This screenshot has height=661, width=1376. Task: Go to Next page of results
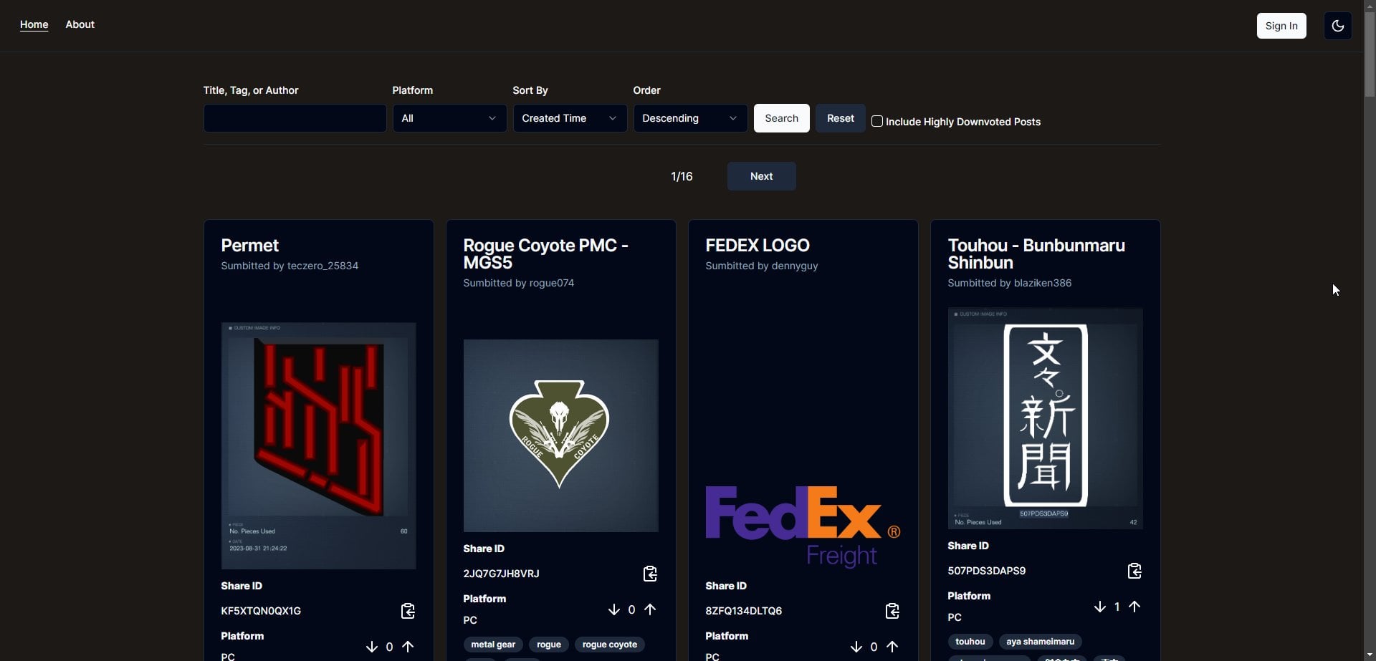[761, 176]
